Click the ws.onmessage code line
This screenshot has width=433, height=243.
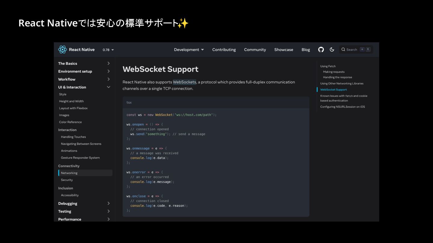point(146,148)
